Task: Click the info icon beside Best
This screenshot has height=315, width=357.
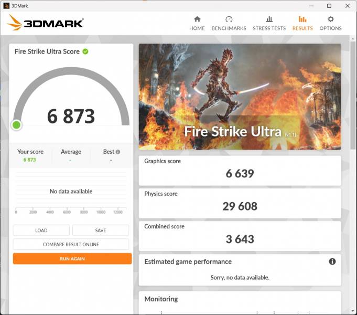Action: (118, 152)
